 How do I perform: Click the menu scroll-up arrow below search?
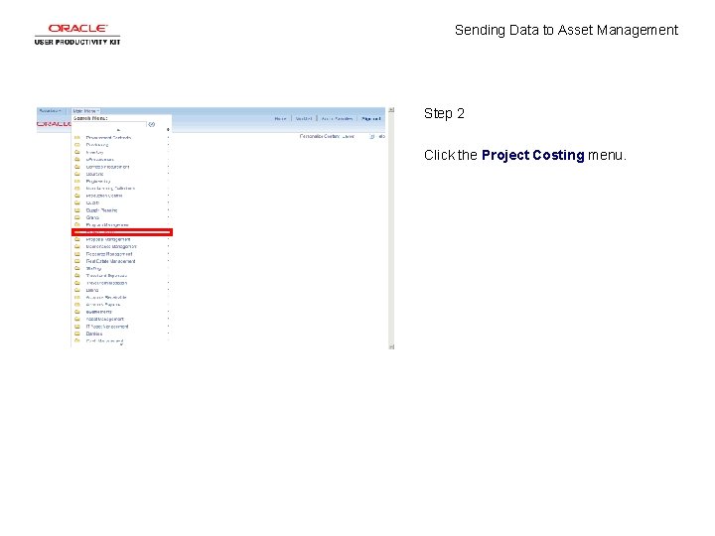(x=118, y=130)
